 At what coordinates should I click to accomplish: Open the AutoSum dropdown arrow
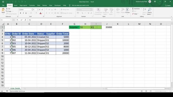(141, 9)
